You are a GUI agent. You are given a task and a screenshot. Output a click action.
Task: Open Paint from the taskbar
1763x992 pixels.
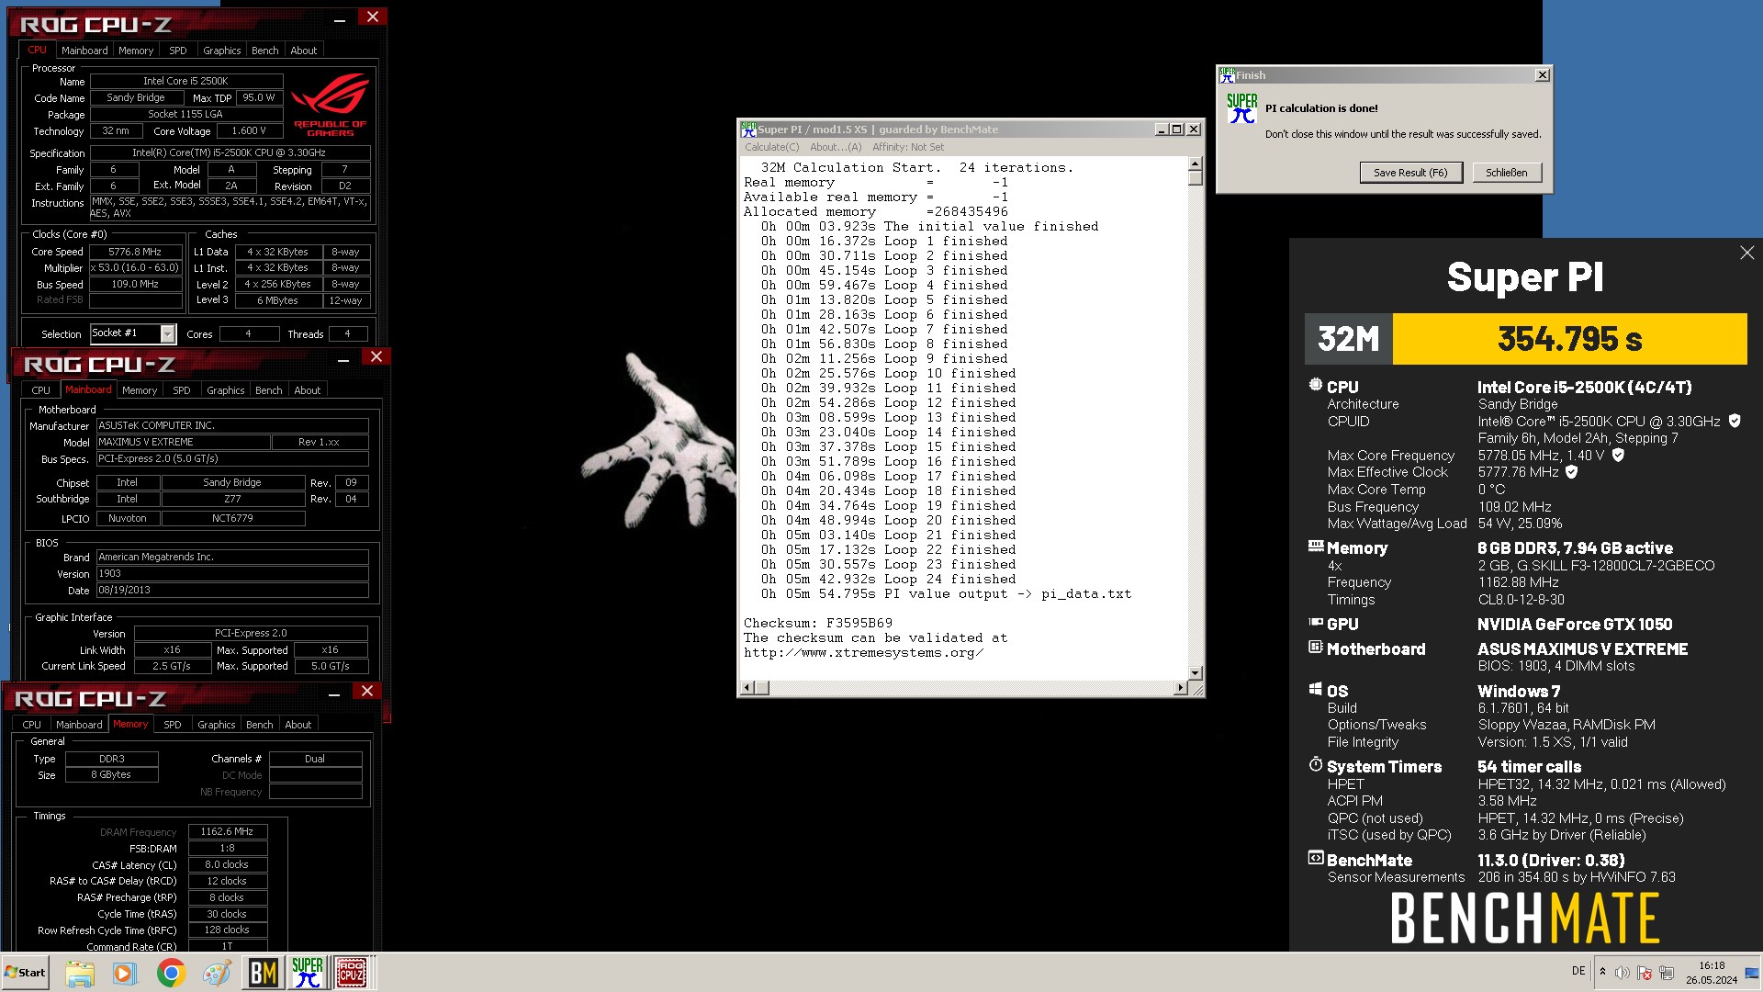point(217,973)
